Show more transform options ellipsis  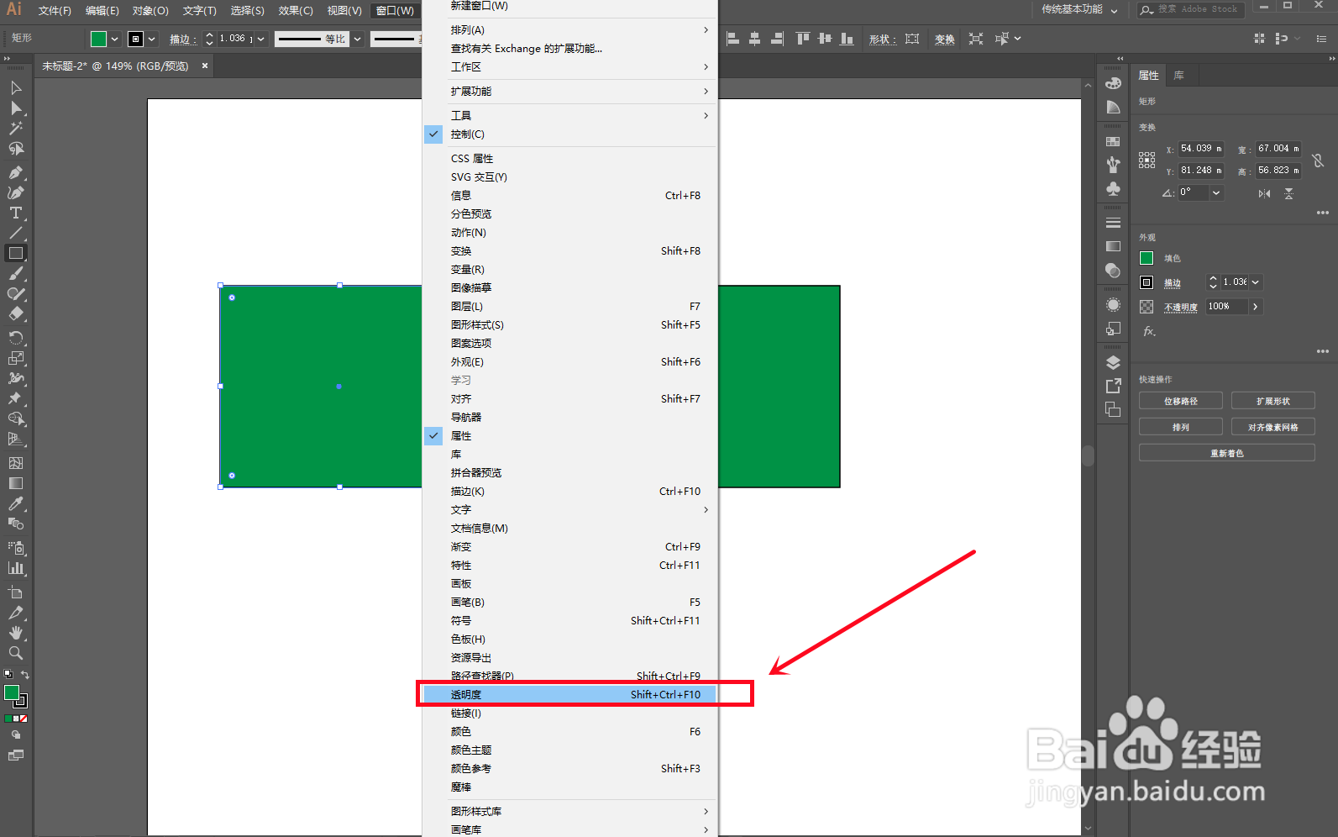tap(1323, 213)
